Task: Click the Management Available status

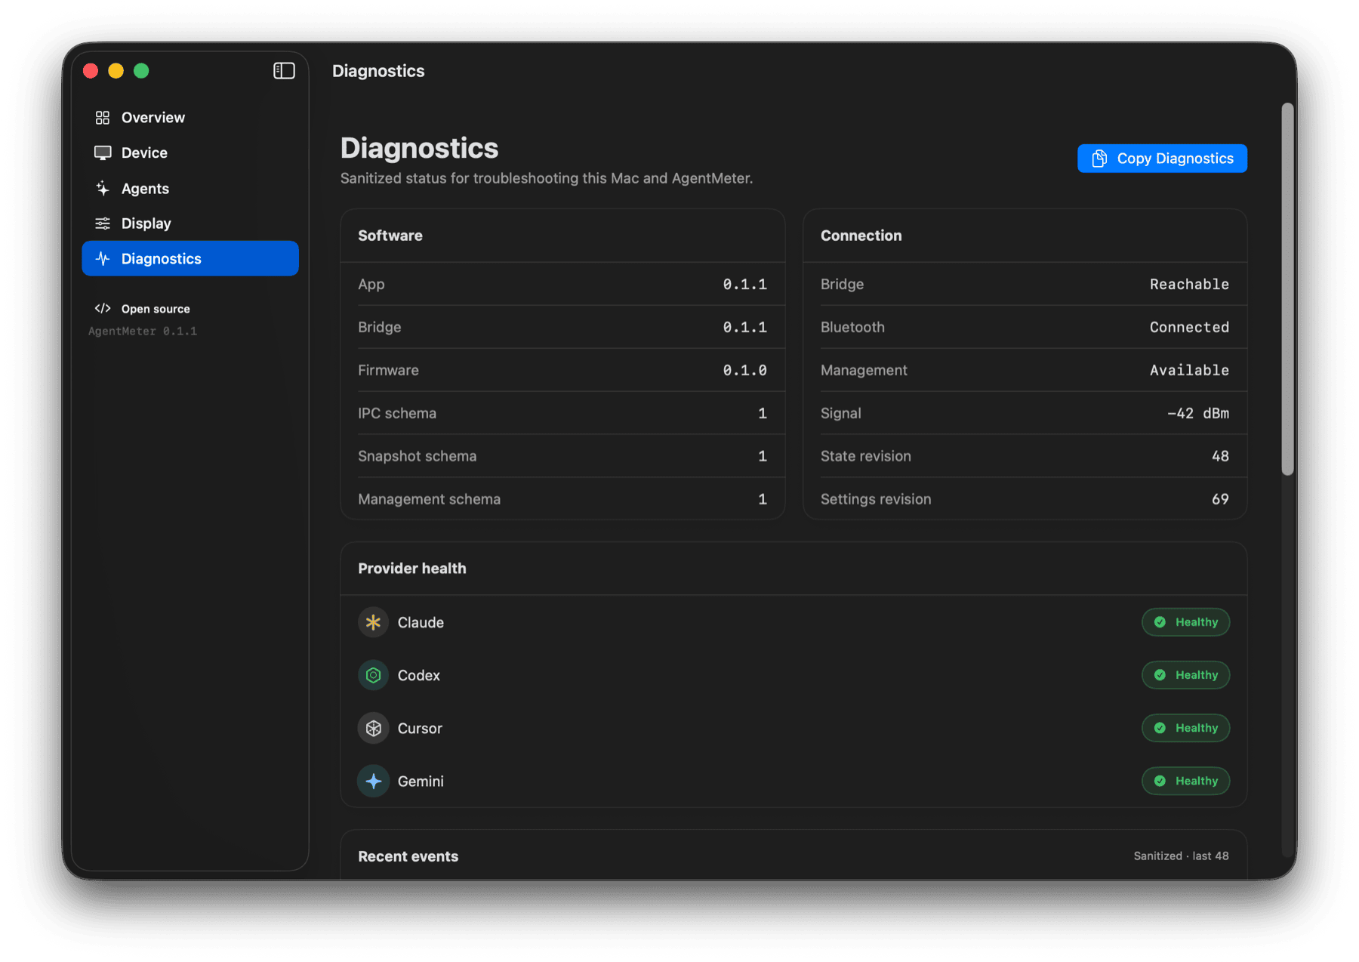Action: click(1189, 370)
